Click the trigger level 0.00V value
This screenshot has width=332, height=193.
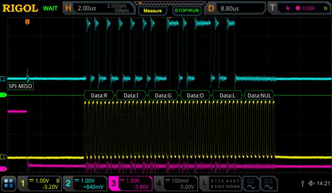(309, 9)
